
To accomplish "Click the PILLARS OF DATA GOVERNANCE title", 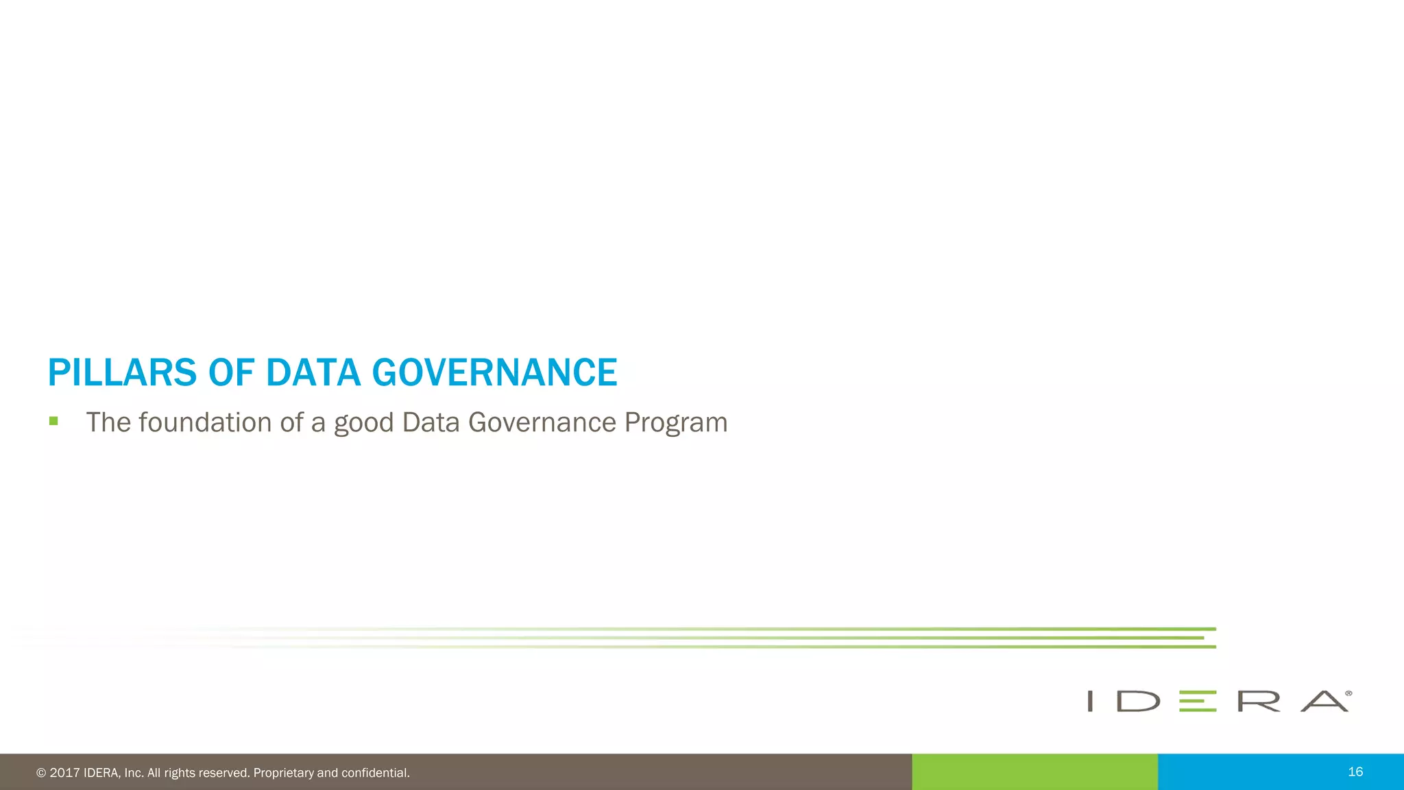I will (x=332, y=372).
